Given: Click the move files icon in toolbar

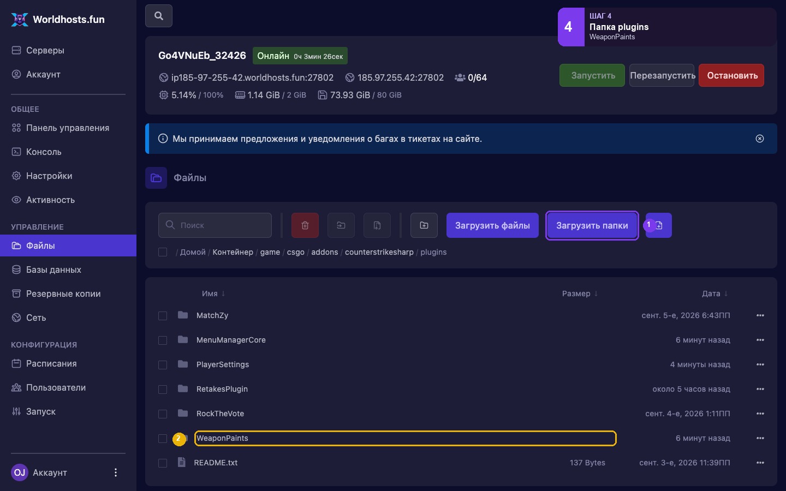Looking at the screenshot, I should (x=341, y=225).
